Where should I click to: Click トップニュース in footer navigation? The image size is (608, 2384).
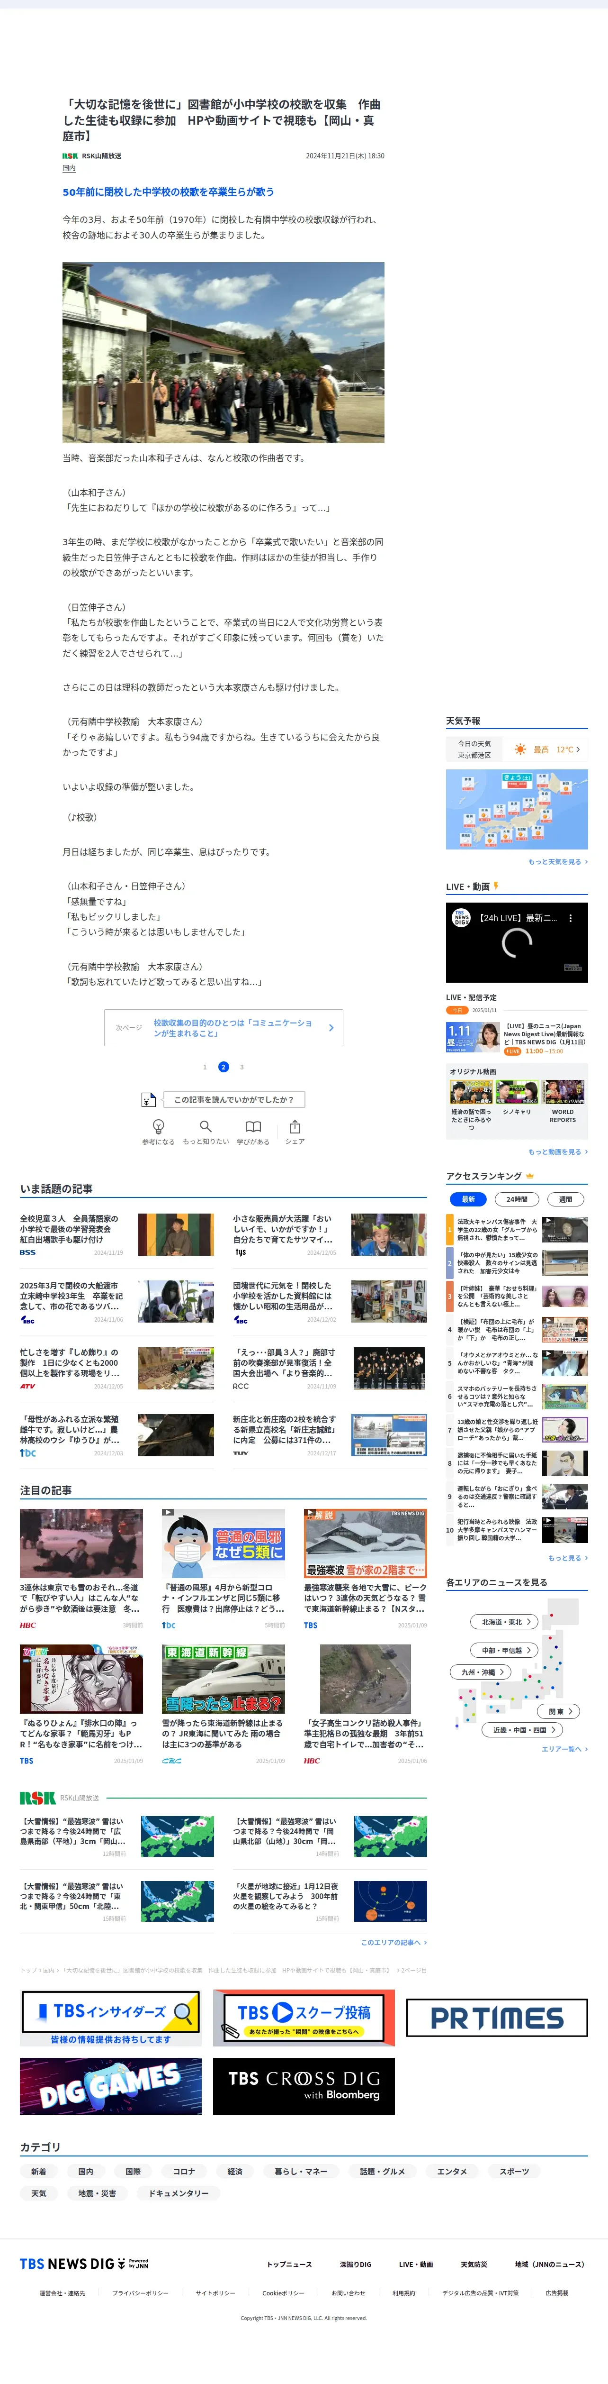pyautogui.click(x=289, y=2265)
